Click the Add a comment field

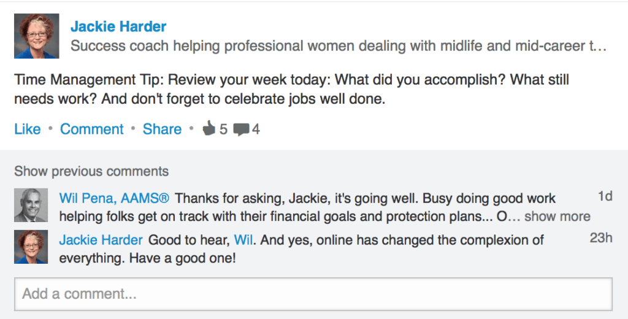313,294
